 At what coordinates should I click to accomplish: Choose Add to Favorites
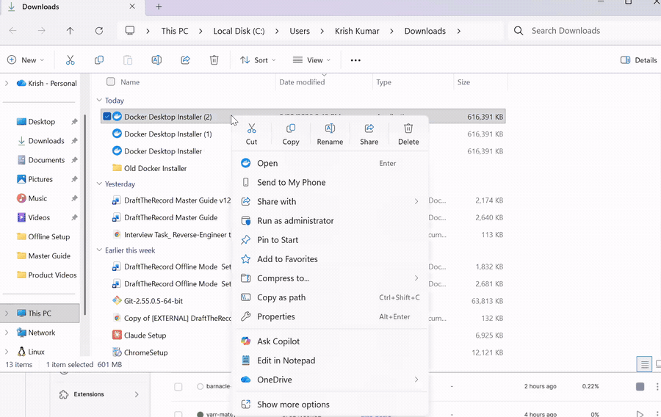point(330,259)
